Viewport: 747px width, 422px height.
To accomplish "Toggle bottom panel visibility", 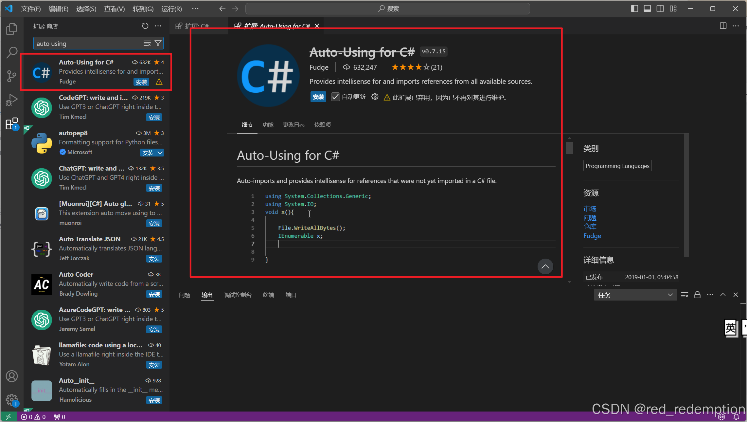I will tap(647, 9).
